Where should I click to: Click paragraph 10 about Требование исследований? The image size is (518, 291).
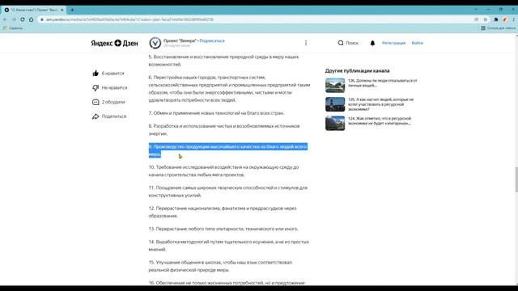(223, 171)
